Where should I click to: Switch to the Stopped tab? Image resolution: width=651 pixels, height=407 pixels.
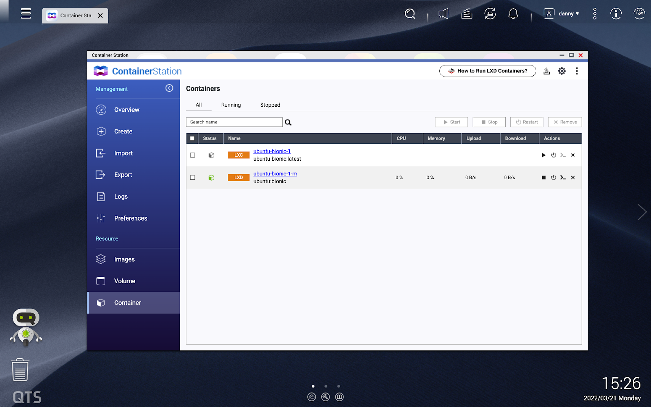point(270,105)
